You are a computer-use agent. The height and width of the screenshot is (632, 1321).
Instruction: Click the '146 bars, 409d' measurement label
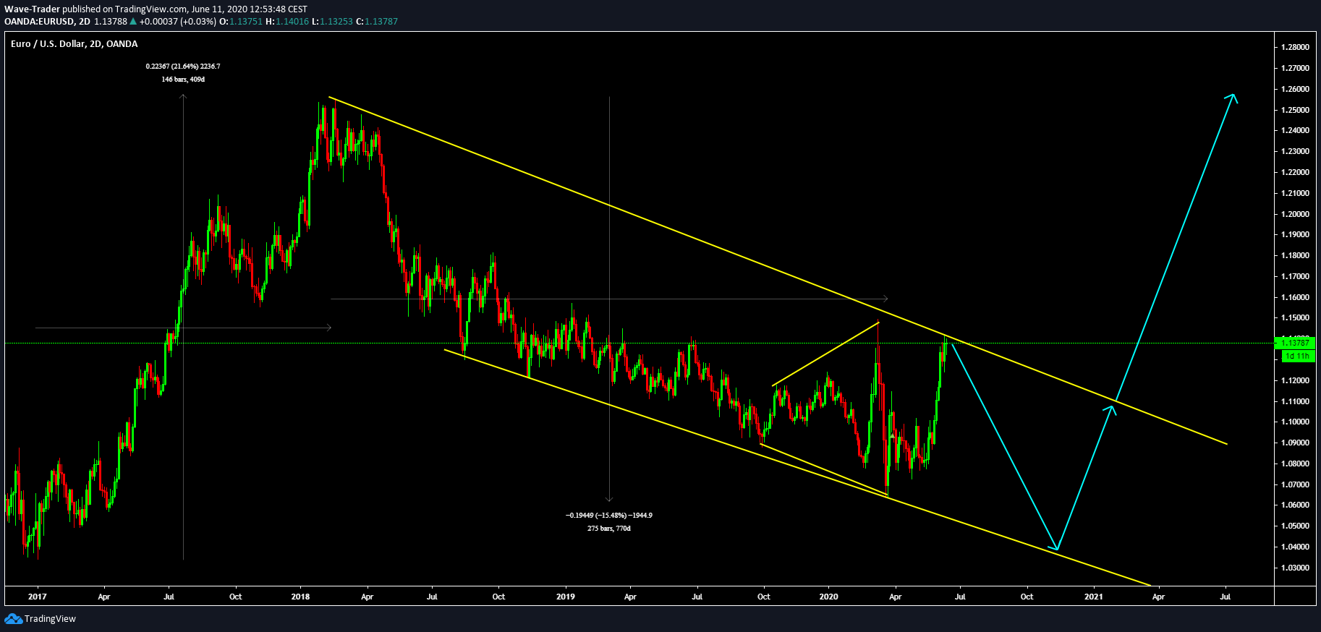(x=183, y=80)
